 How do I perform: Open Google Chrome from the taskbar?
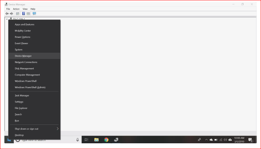click(x=106, y=140)
